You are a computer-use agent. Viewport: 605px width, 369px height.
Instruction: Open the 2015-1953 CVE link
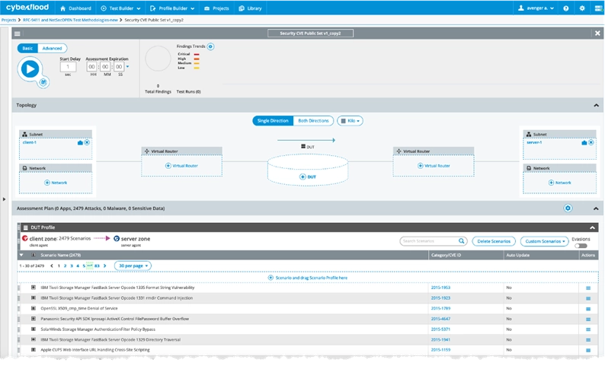tap(440, 288)
